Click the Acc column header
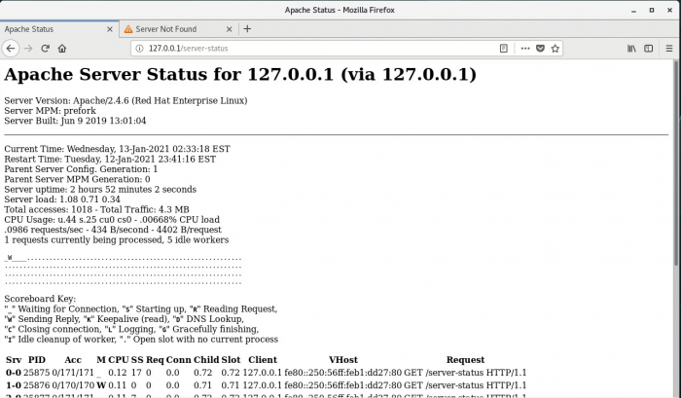The image size is (681, 398). (73, 360)
